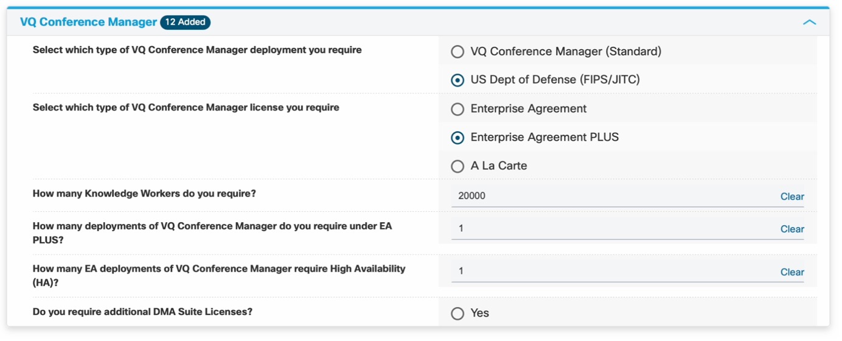This screenshot has height=341, width=842.
Task: Open the VQ Conference Manager heading
Action: [x=88, y=22]
